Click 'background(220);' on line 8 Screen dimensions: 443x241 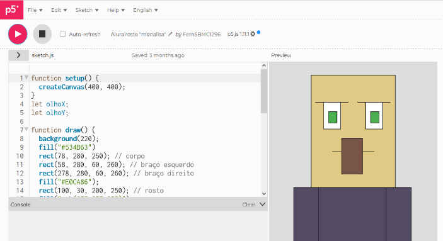tap(69, 138)
